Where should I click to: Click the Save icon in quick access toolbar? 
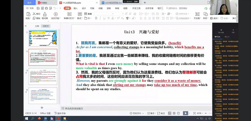pyautogui.click(x=38, y=8)
